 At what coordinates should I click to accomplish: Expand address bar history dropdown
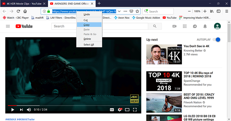(119, 11)
